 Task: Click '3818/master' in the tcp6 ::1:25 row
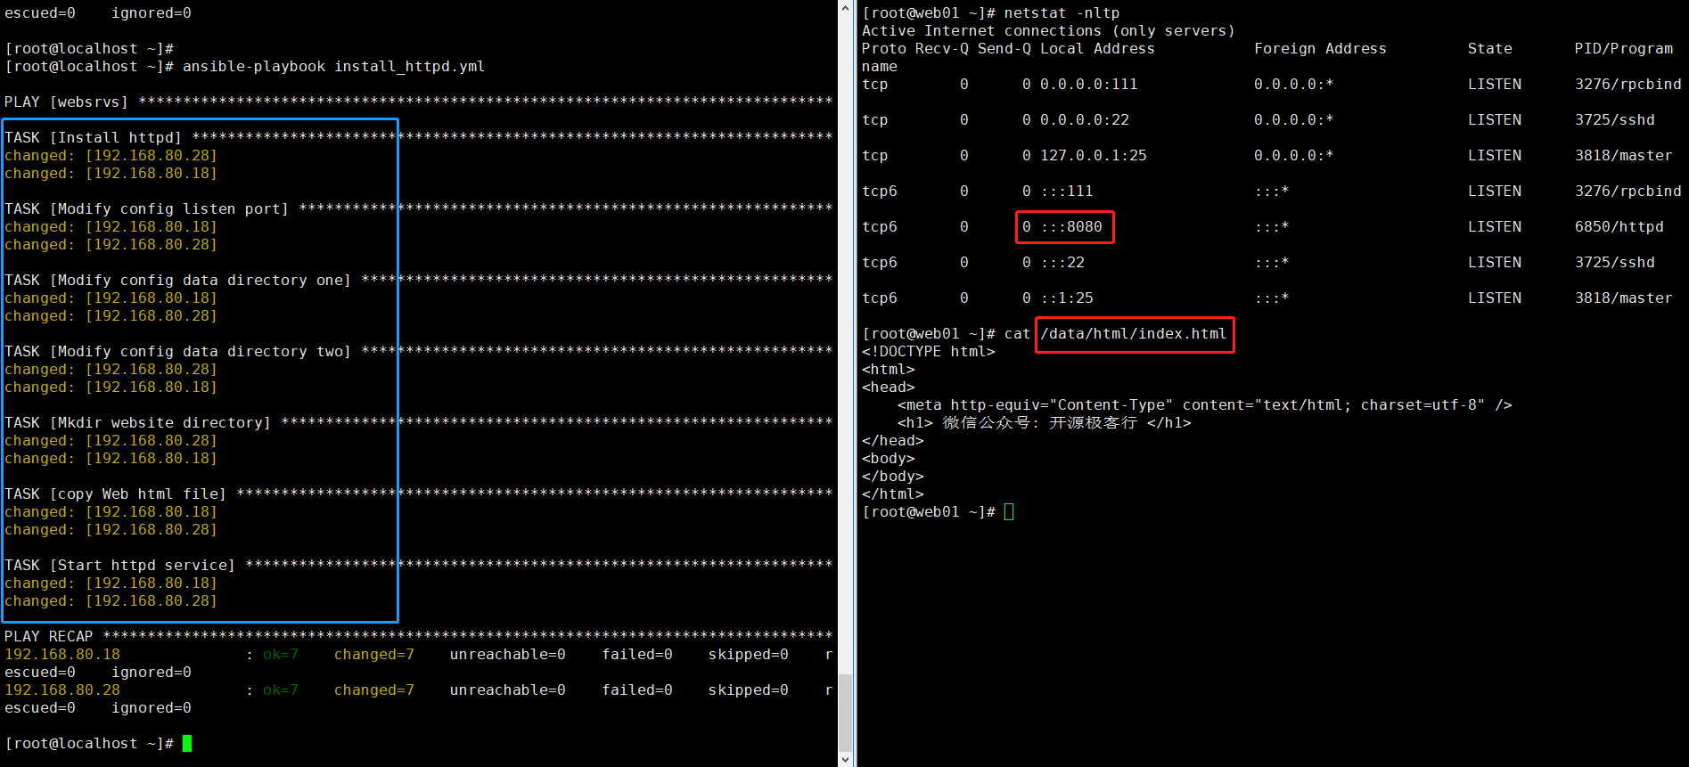point(1624,298)
